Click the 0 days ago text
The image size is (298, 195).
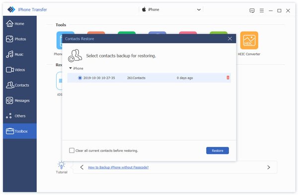click(x=185, y=78)
